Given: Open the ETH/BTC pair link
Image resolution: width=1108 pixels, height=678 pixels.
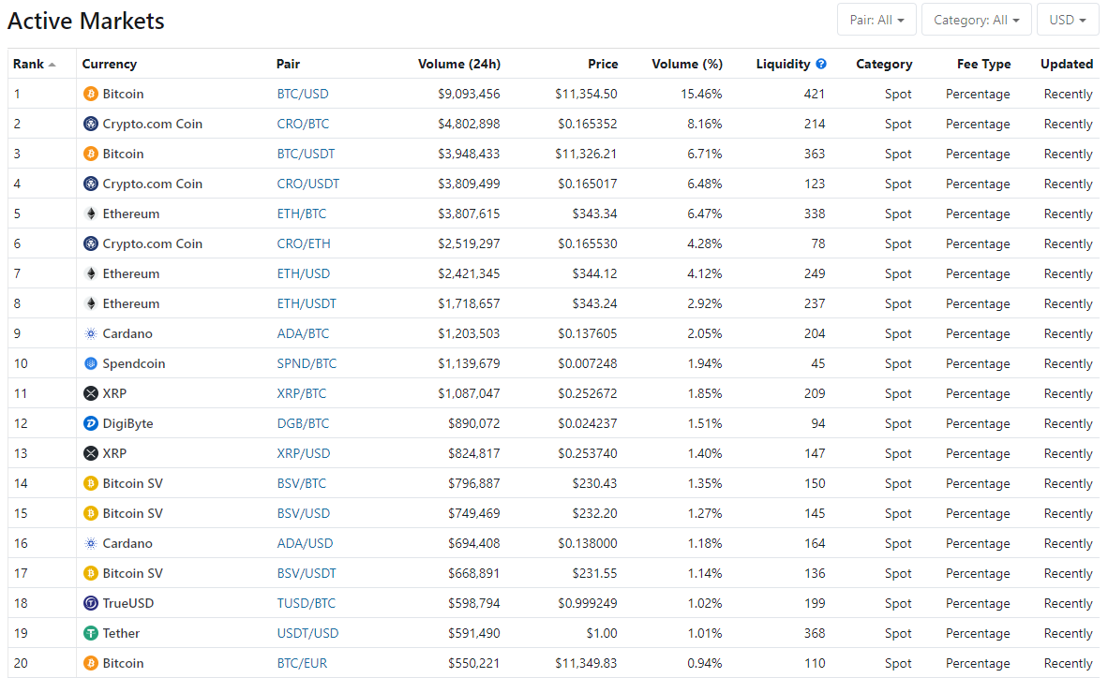Looking at the screenshot, I should (x=302, y=214).
